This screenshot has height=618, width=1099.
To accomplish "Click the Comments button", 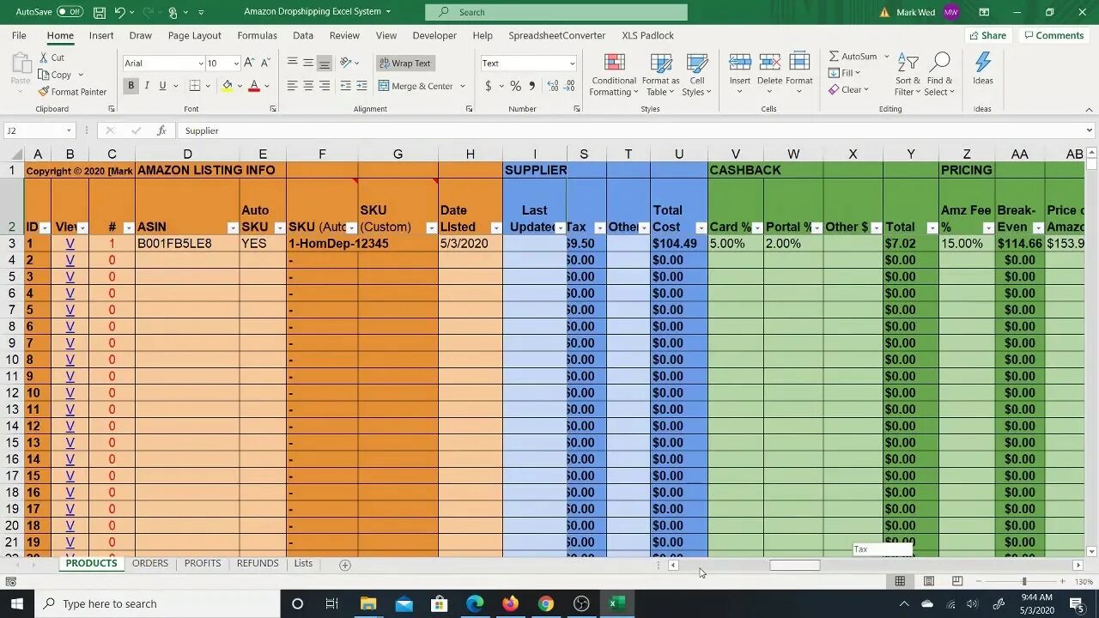I will (x=1053, y=36).
